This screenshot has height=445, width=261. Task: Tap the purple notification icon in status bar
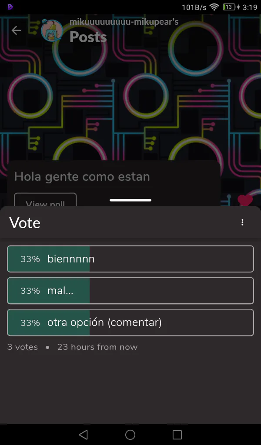(10, 7)
